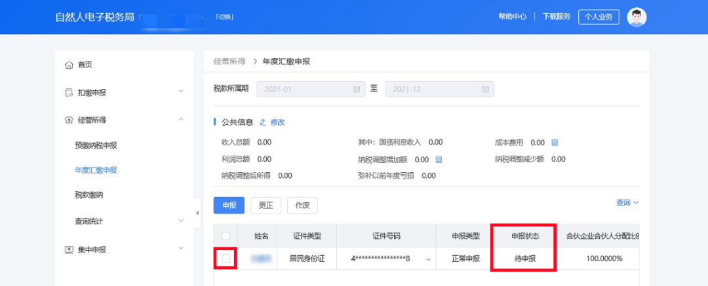This screenshot has height=286, width=708.
Task: Select 年度汇缴申报 in the sidebar
Action: (96, 170)
